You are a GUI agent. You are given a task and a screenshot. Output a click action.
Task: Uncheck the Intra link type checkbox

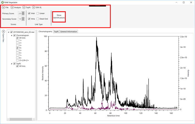(29, 19)
